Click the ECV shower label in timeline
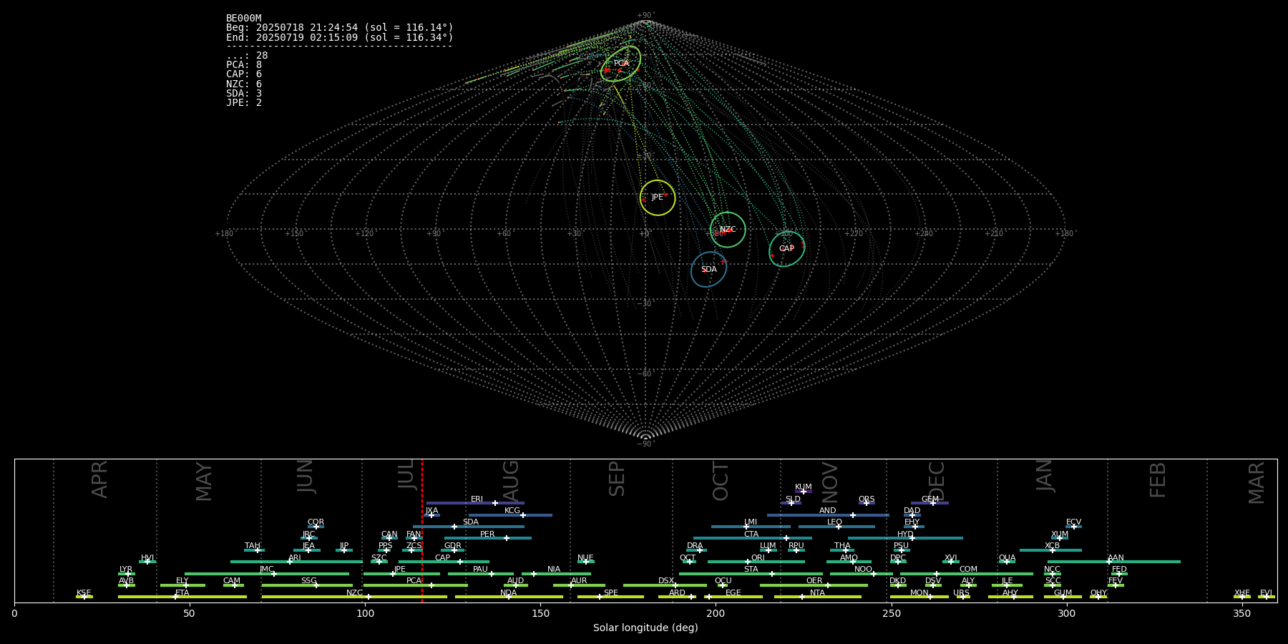 pyautogui.click(x=1074, y=522)
